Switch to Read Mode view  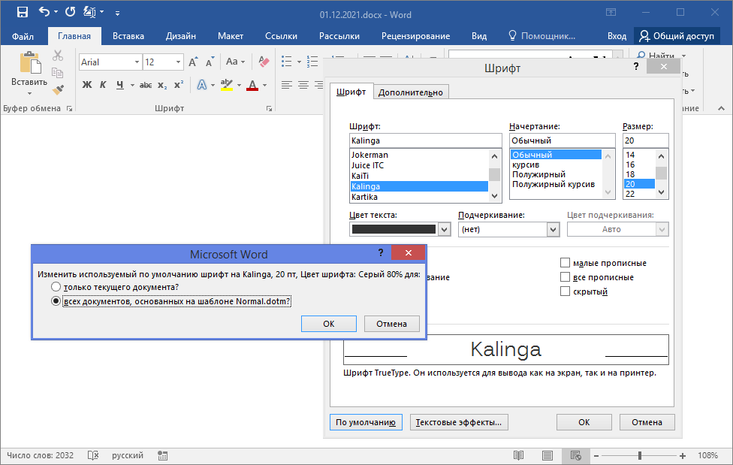(x=518, y=455)
